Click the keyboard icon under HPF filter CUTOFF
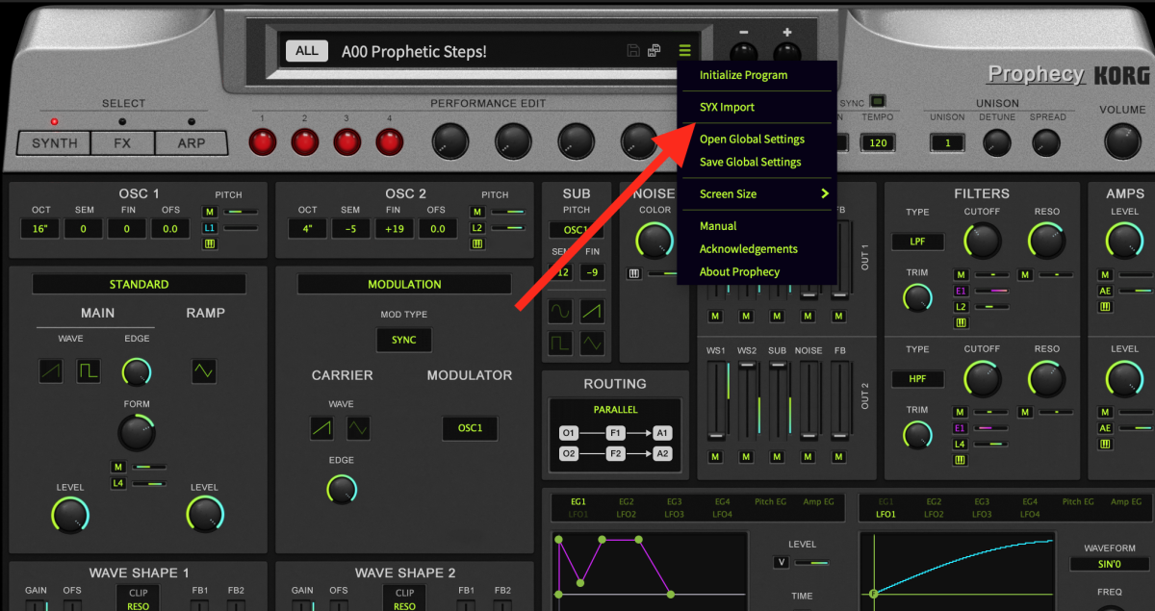Screen dimensions: 1155x611 pos(961,460)
